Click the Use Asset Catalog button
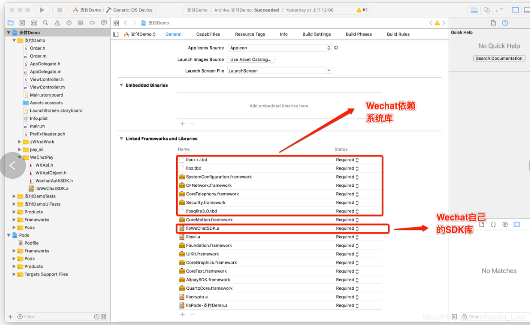The image size is (530, 325). point(250,59)
